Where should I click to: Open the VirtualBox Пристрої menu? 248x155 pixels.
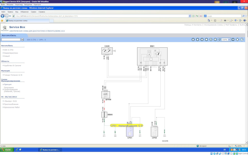tap(37, 5)
